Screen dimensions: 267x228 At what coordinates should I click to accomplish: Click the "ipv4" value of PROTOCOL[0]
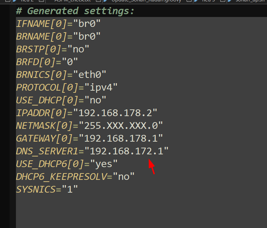(x=101, y=87)
